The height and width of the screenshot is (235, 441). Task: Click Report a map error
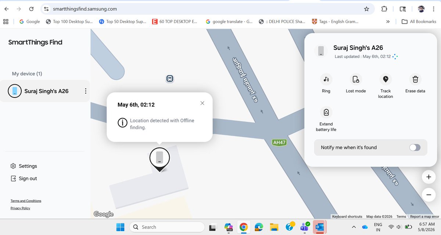425,217
